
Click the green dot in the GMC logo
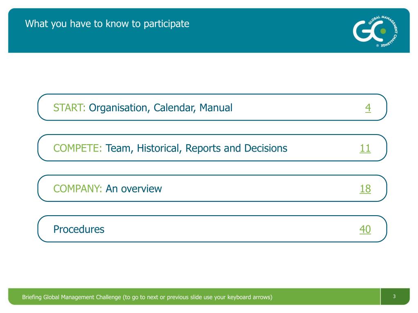(383, 31)
